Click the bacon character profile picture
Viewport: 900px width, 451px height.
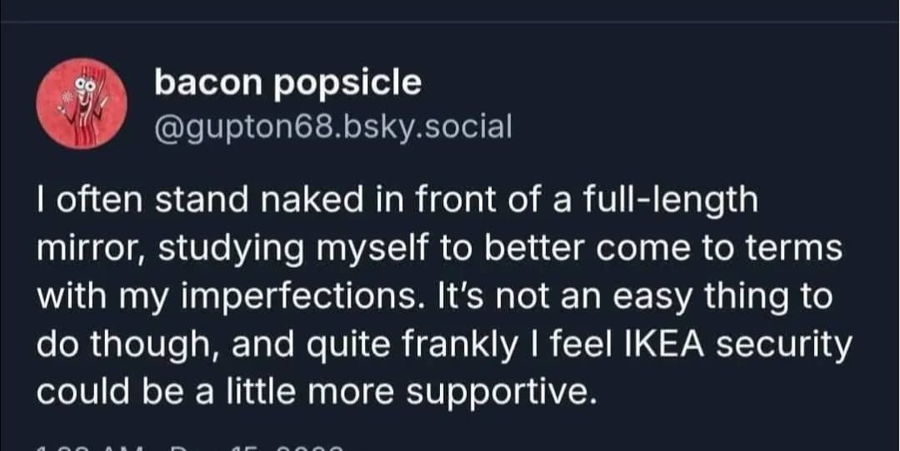pos(82,103)
